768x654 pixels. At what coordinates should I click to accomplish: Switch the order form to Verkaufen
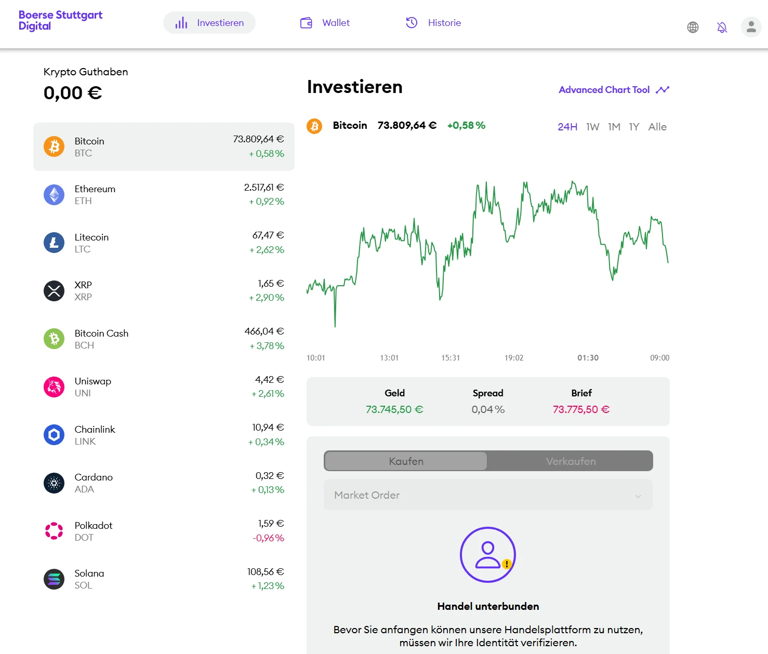tap(571, 461)
